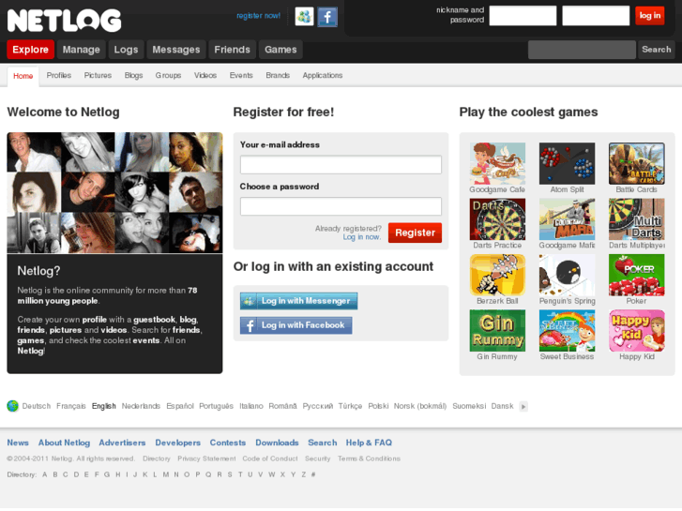This screenshot has height=511, width=682.
Task: Expand more languages with the arrow
Action: 523,407
